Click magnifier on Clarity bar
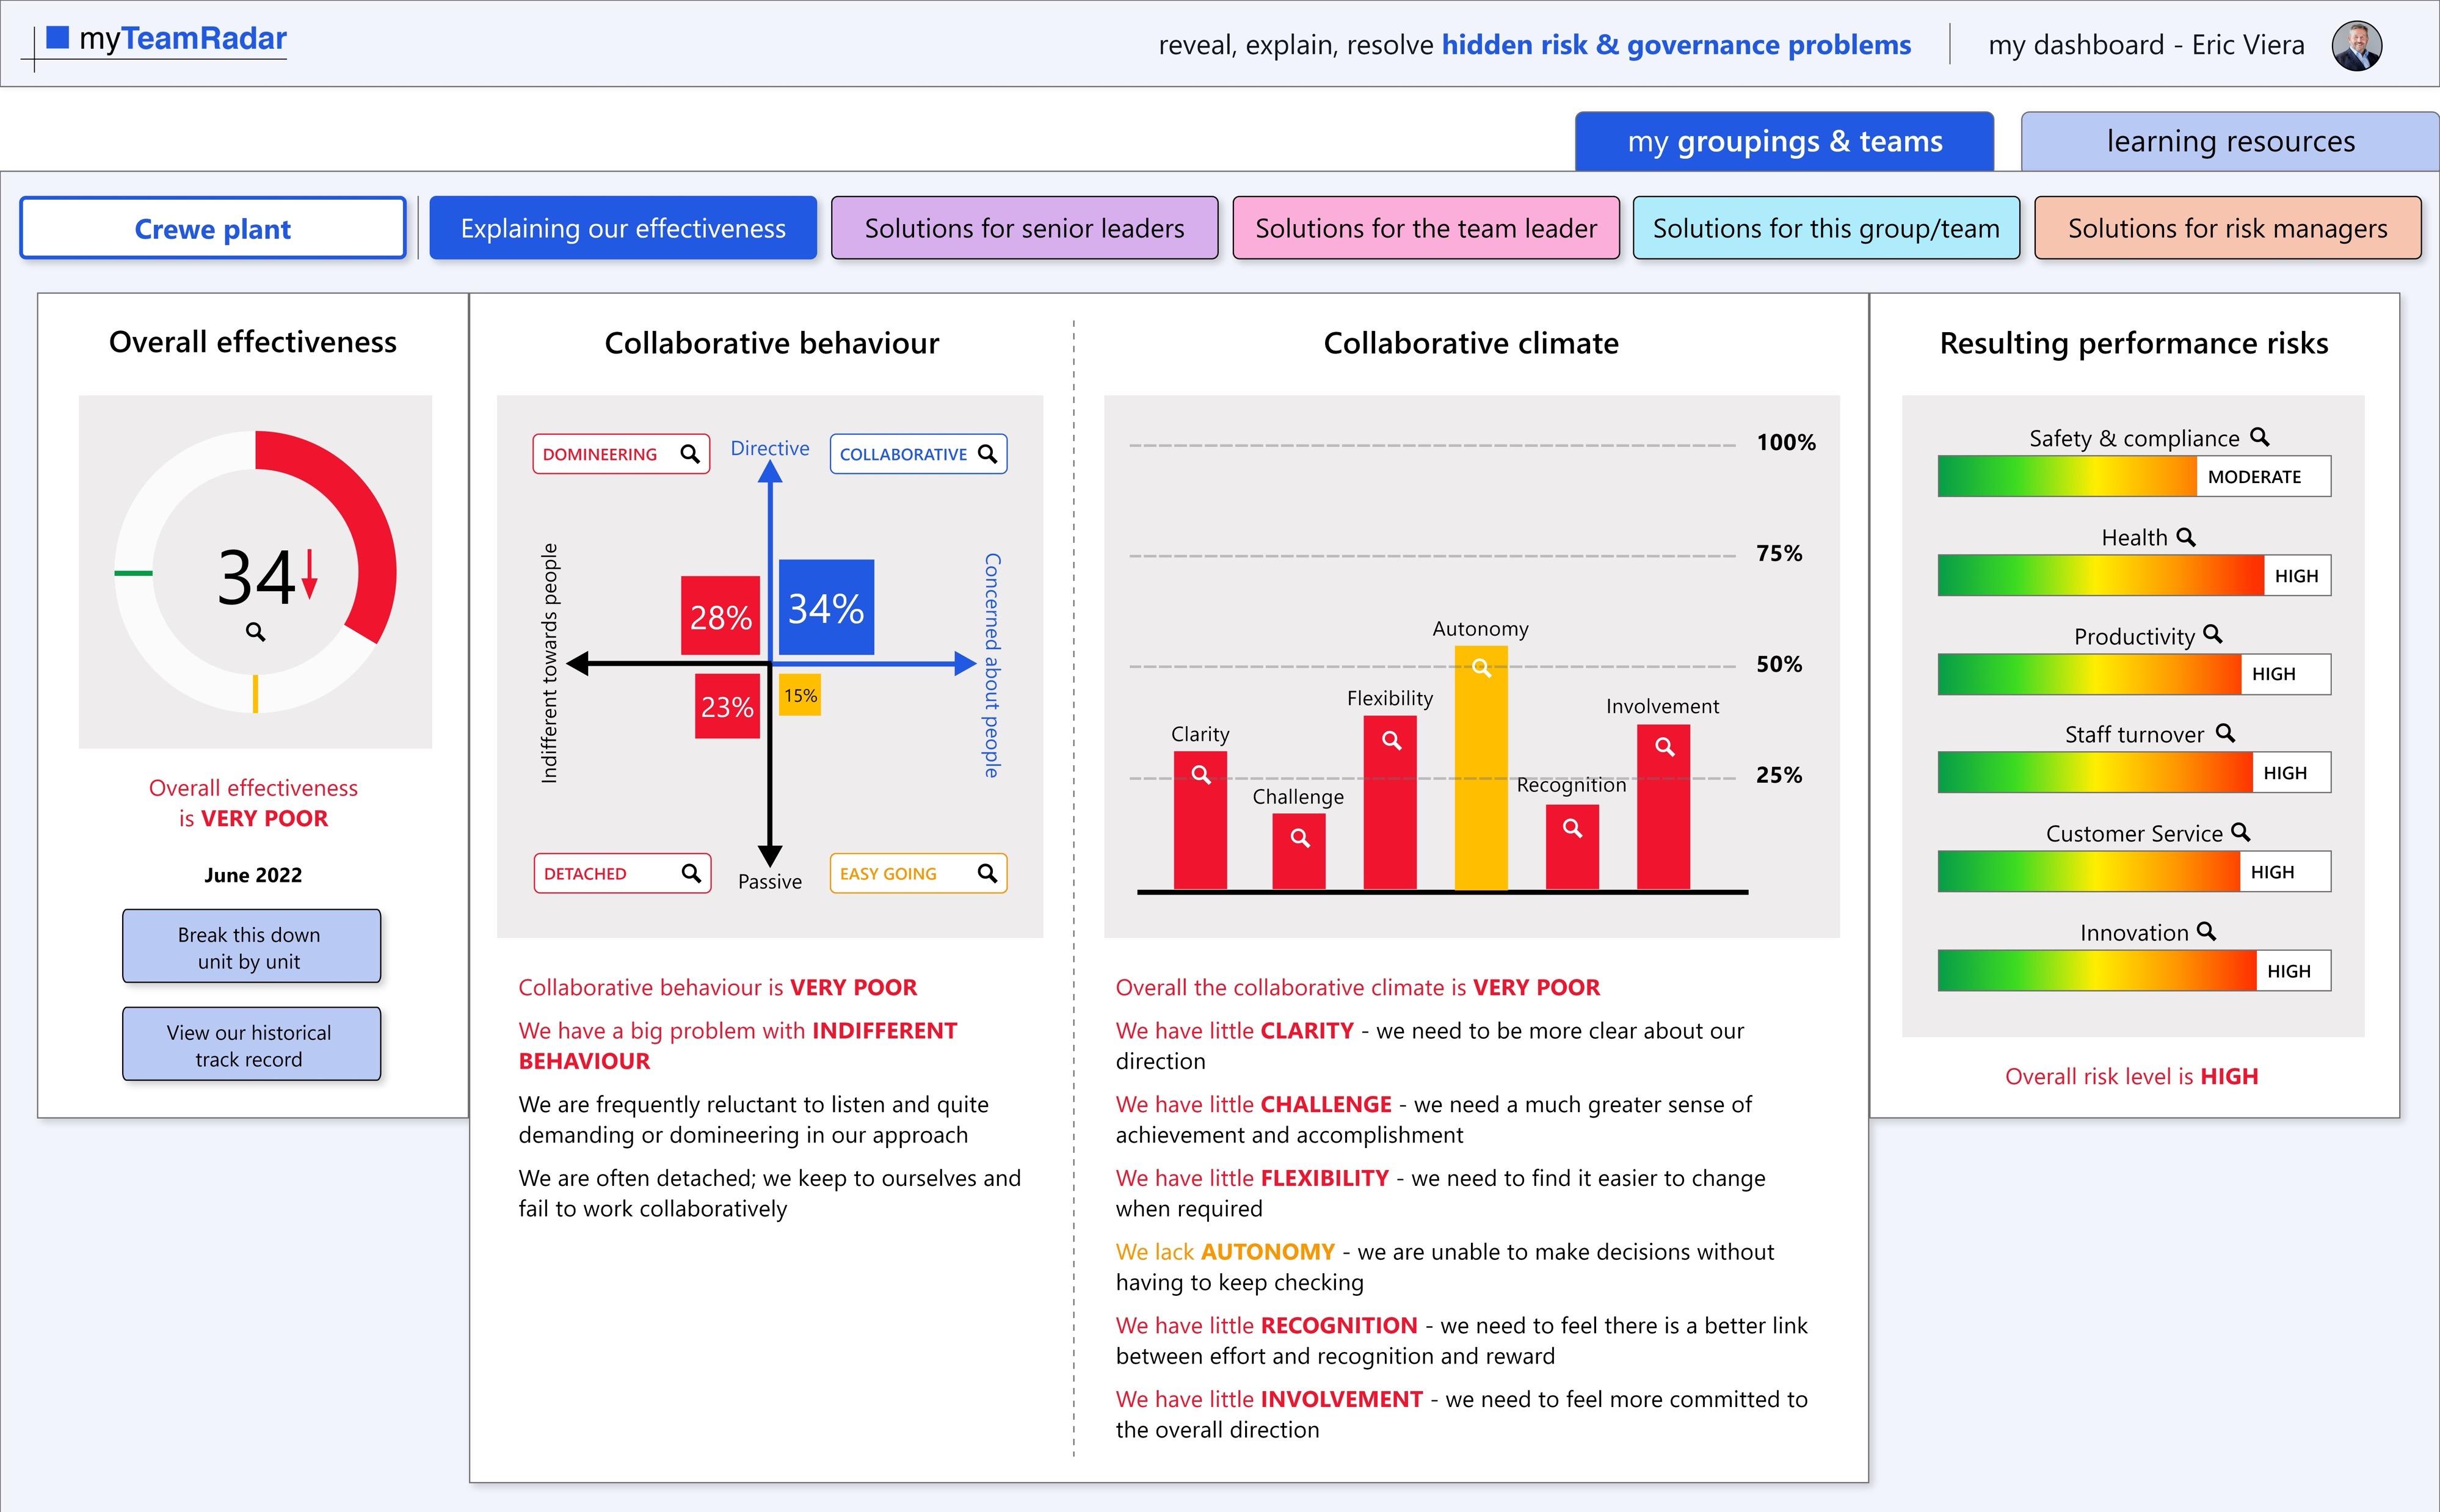This screenshot has width=2440, height=1512. [x=1202, y=774]
